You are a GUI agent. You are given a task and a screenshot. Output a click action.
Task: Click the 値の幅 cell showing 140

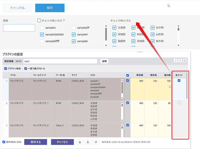tap(165, 130)
